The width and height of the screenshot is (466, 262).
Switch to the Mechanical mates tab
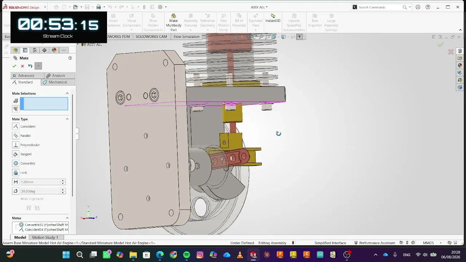coord(58,82)
